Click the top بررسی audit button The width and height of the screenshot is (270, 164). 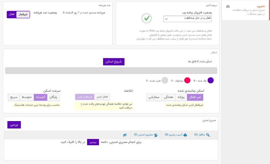(14, 125)
